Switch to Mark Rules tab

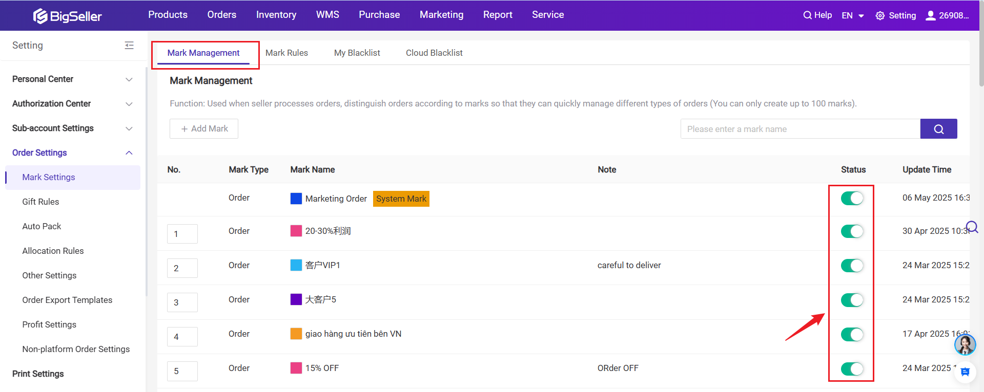tap(286, 53)
